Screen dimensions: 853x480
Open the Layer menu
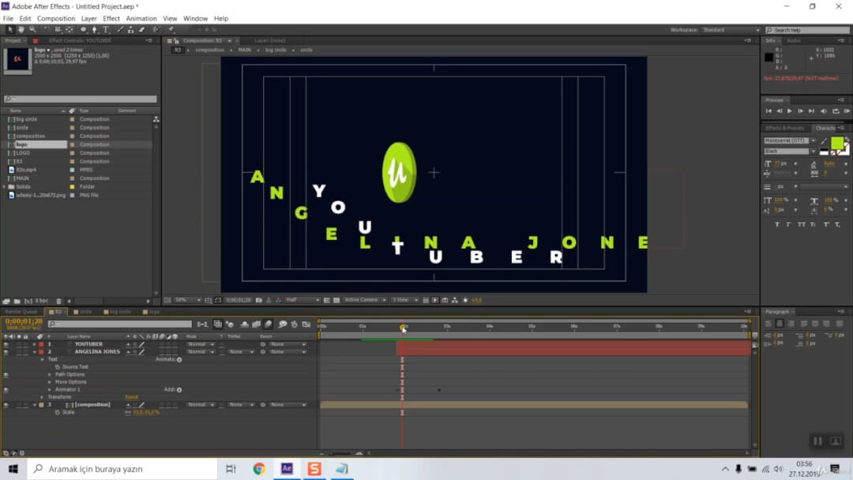[x=88, y=18]
